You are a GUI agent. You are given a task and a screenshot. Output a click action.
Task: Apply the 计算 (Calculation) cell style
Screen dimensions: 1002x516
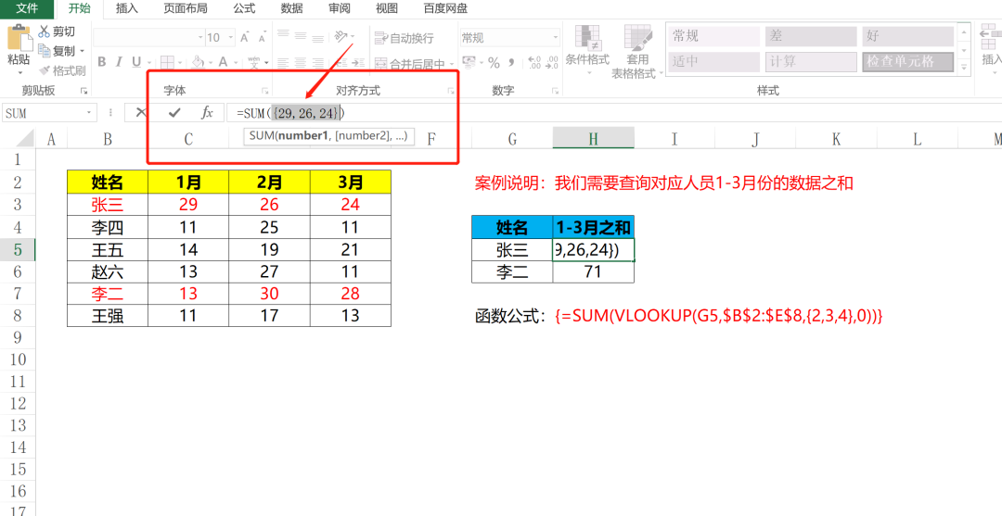tap(810, 62)
